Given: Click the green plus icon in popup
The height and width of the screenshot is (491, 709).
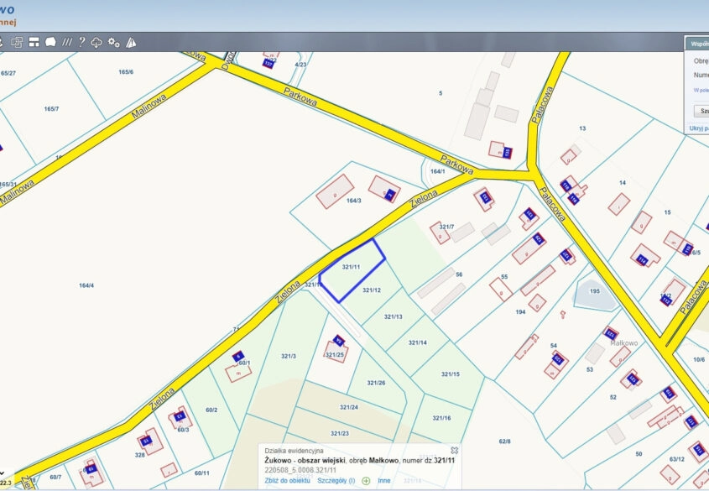Looking at the screenshot, I should 366,481.
